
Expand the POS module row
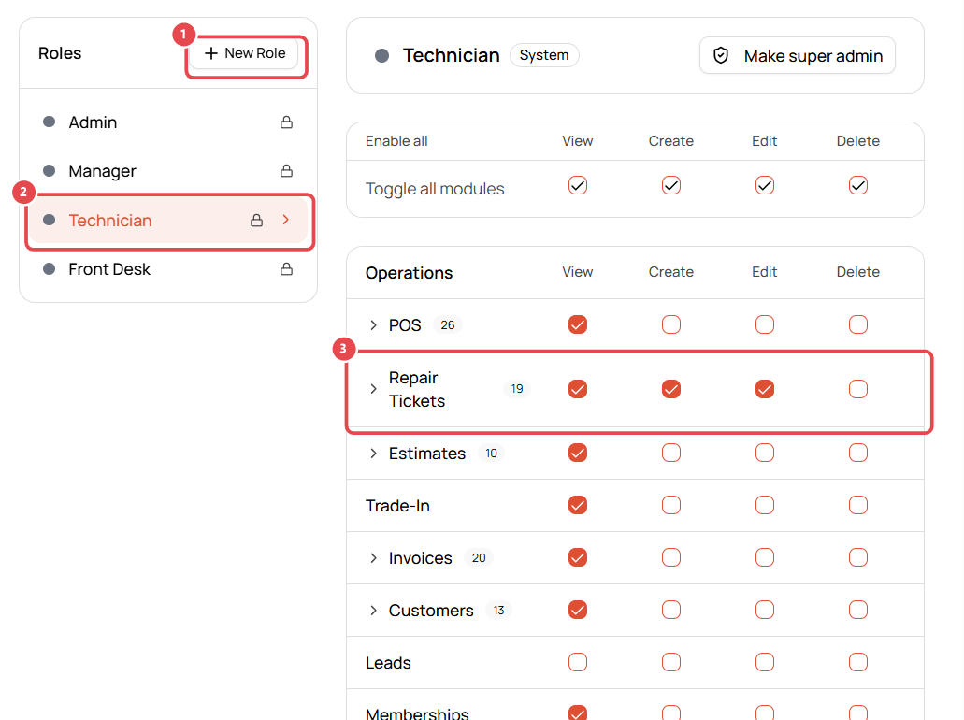[373, 325]
